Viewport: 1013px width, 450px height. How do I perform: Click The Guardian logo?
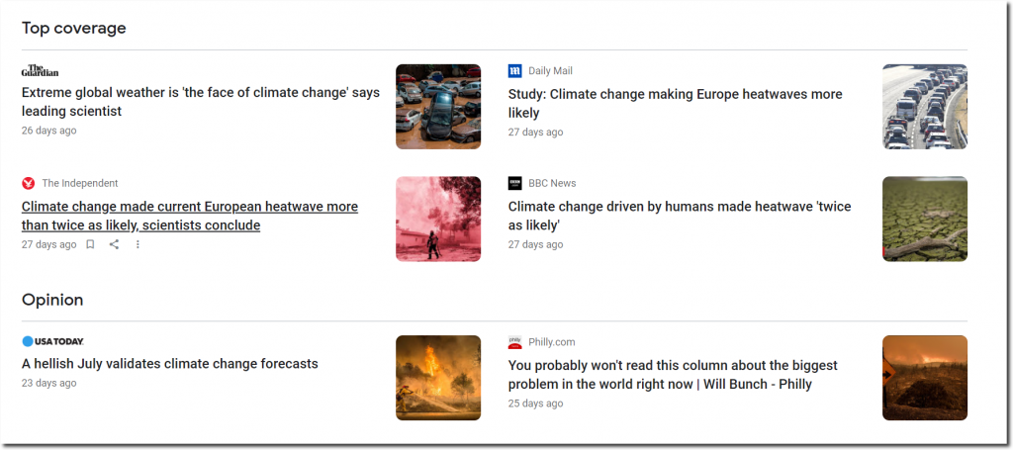click(41, 70)
